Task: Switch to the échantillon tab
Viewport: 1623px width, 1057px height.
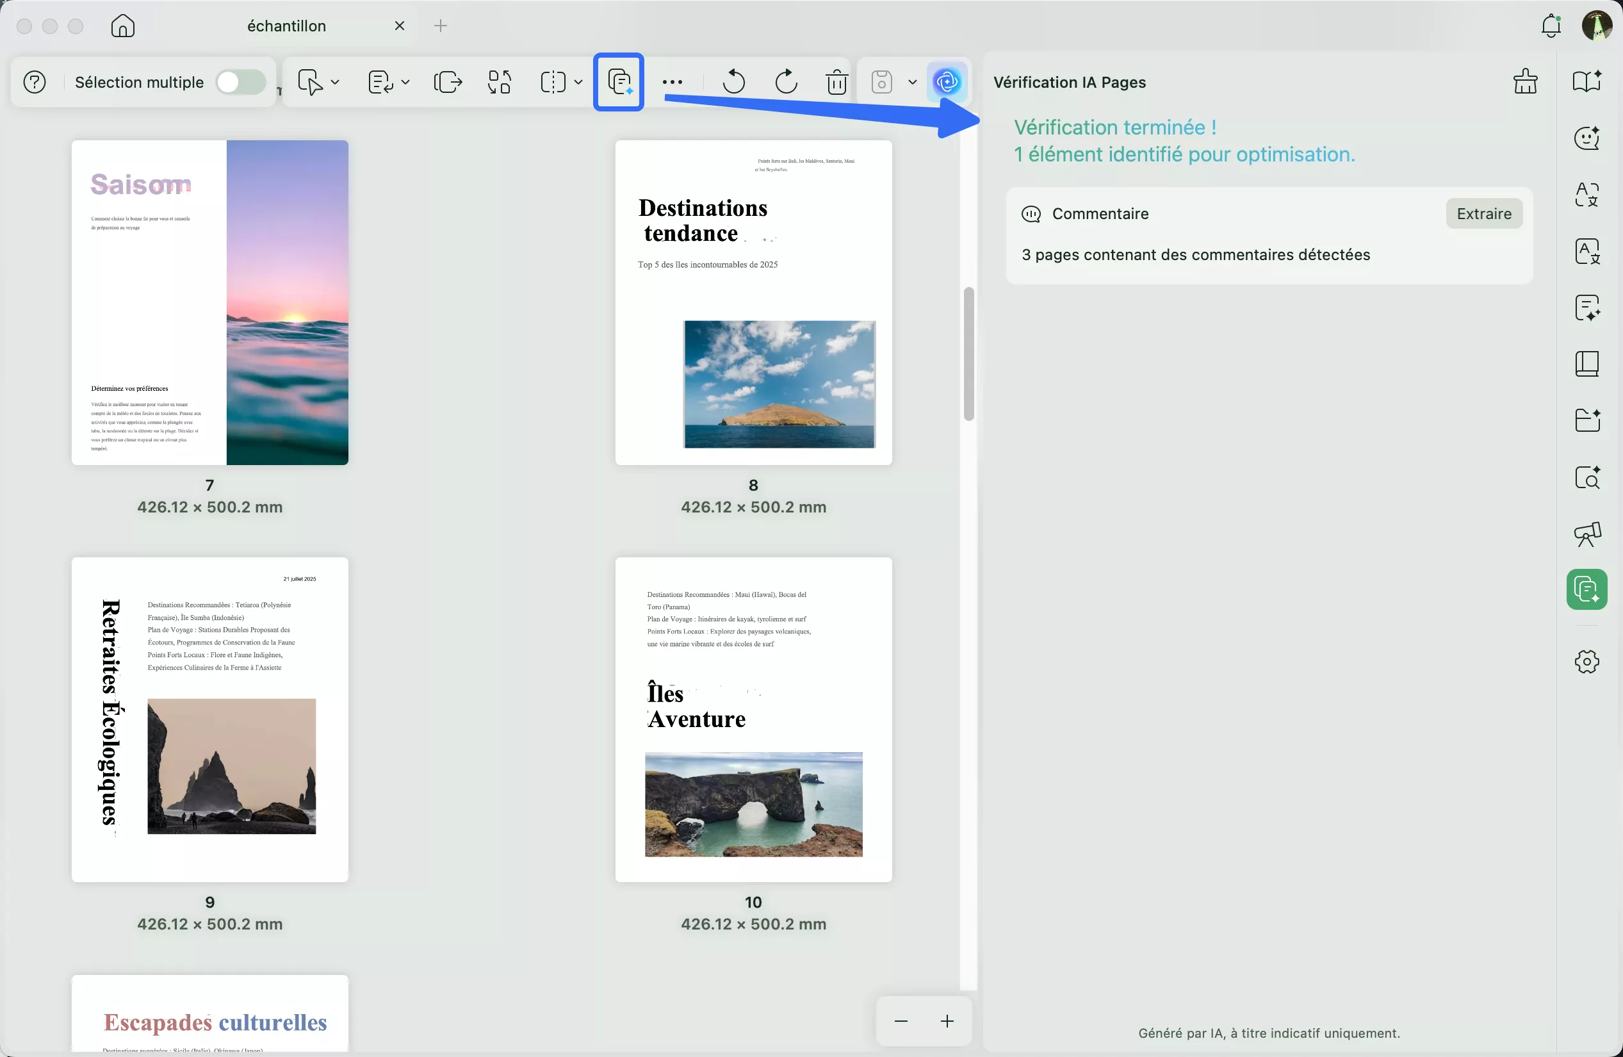Action: (286, 25)
